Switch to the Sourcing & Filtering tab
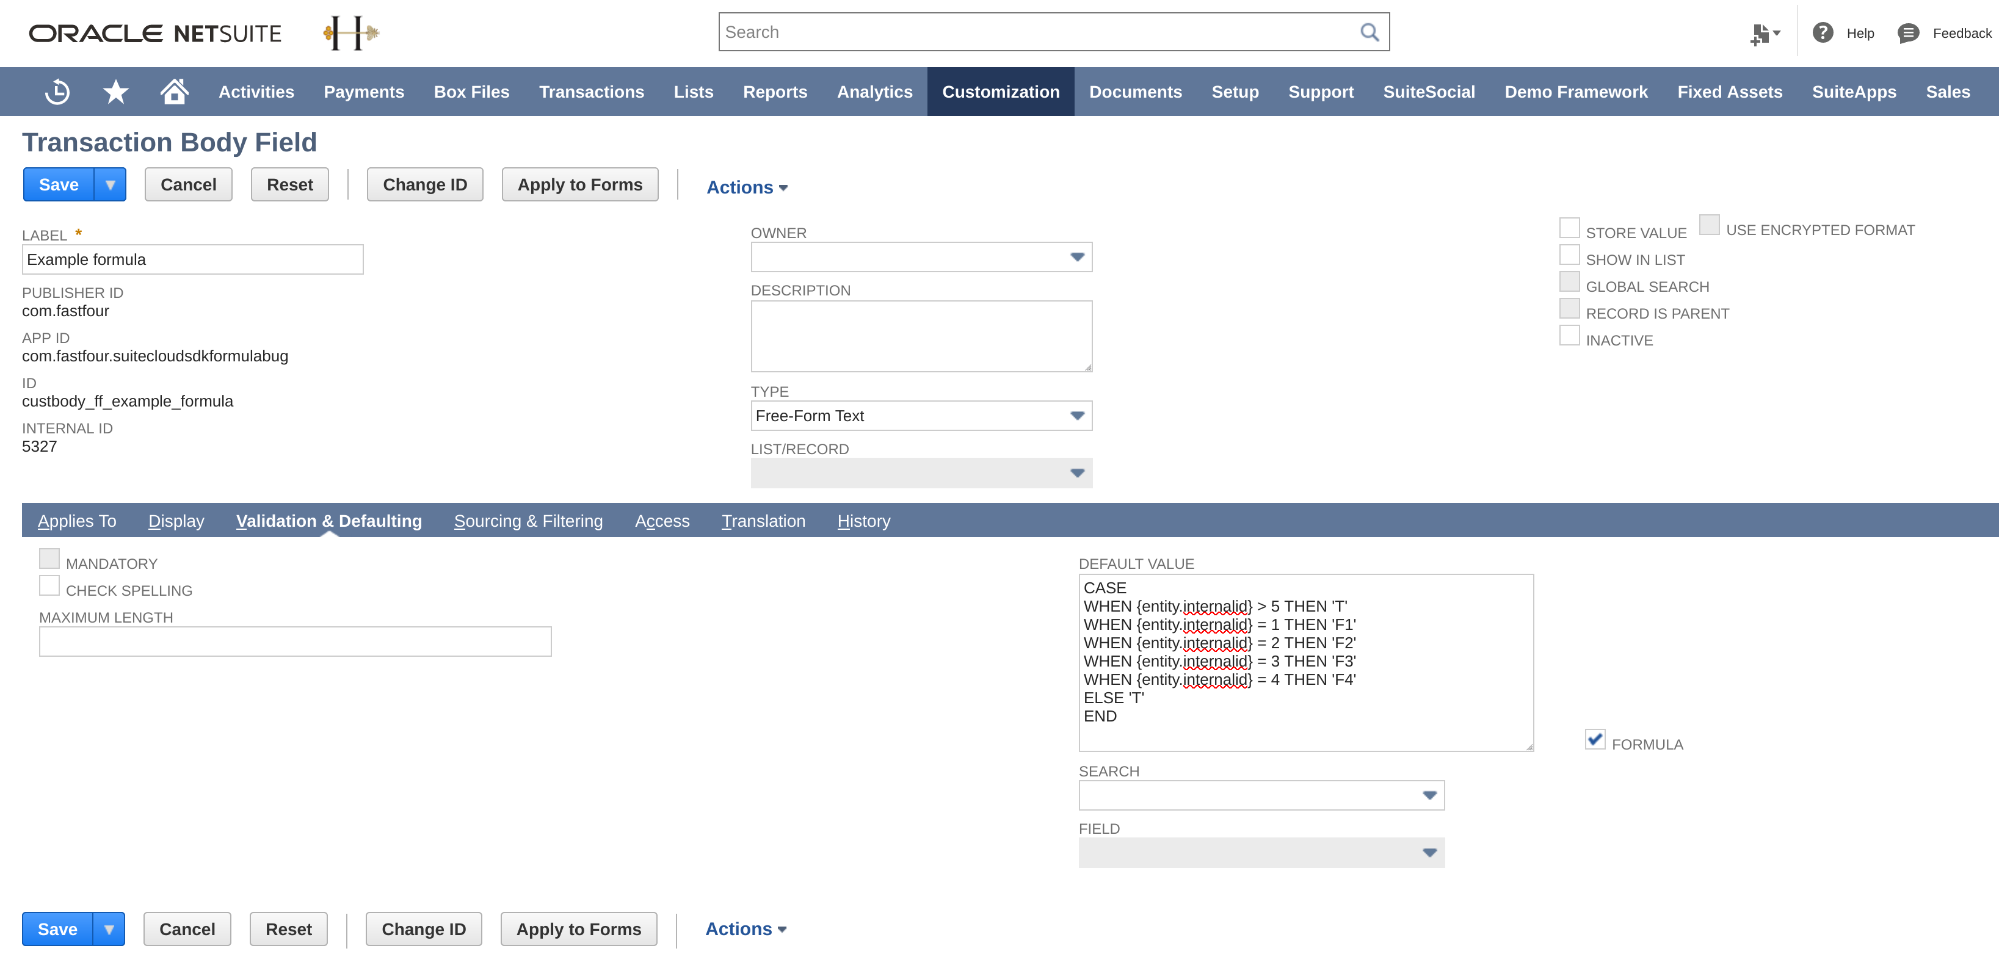The width and height of the screenshot is (1999, 976). pyautogui.click(x=528, y=521)
